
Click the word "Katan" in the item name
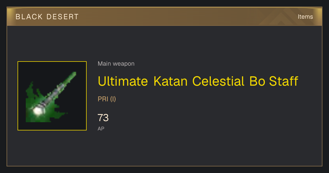pyautogui.click(x=171, y=81)
